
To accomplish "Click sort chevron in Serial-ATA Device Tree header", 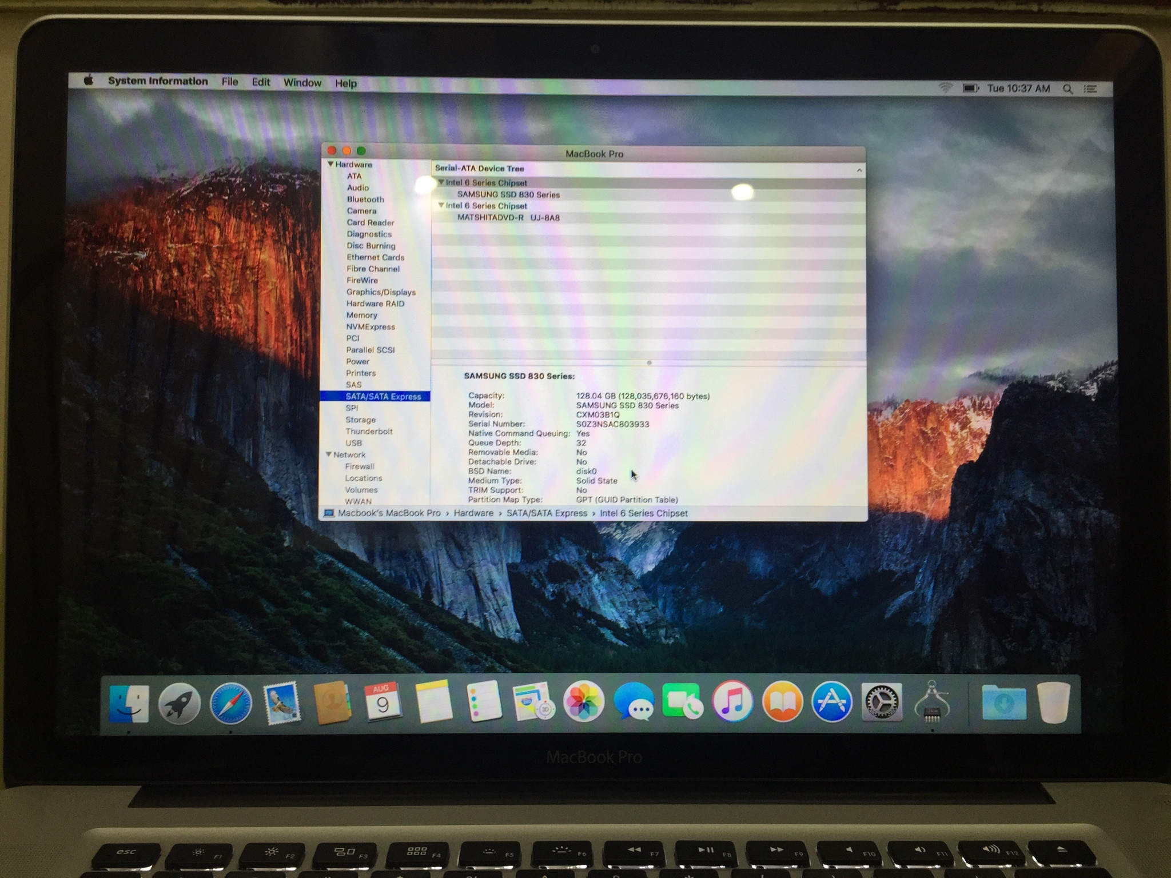I will (859, 170).
